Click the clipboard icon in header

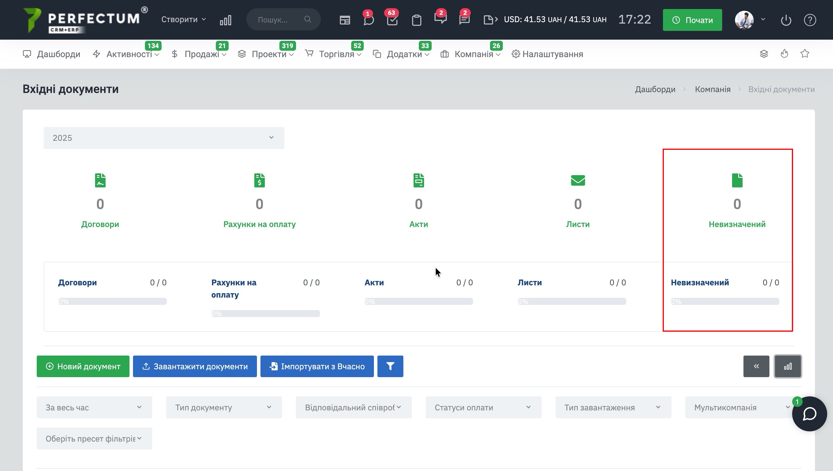click(416, 20)
